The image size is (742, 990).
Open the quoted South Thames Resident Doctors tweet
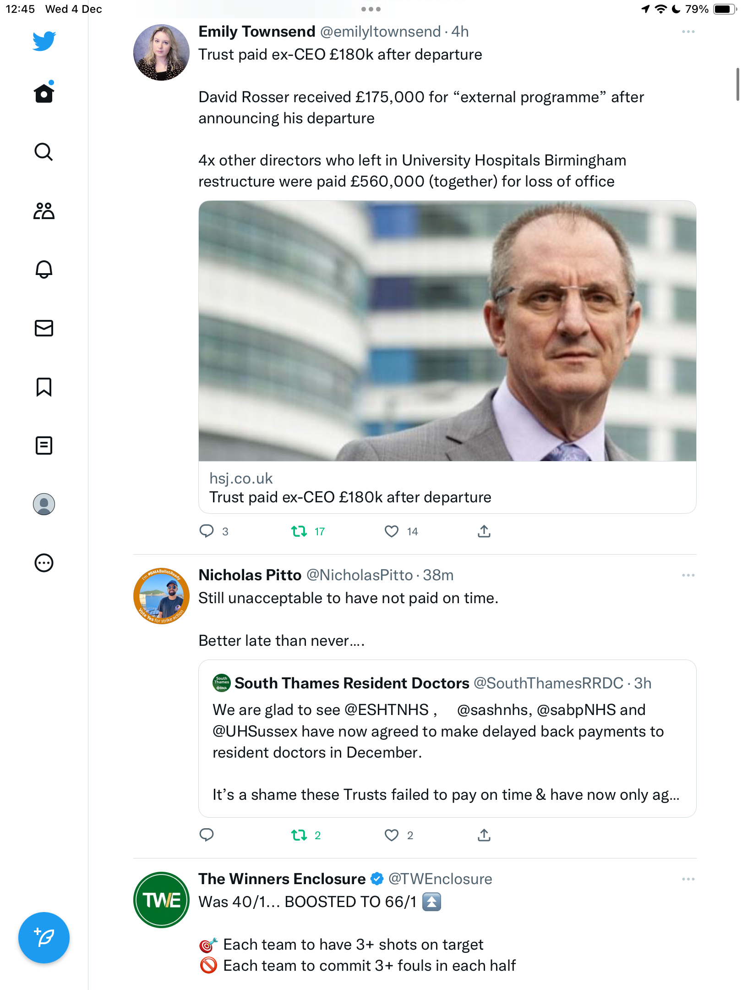[447, 738]
